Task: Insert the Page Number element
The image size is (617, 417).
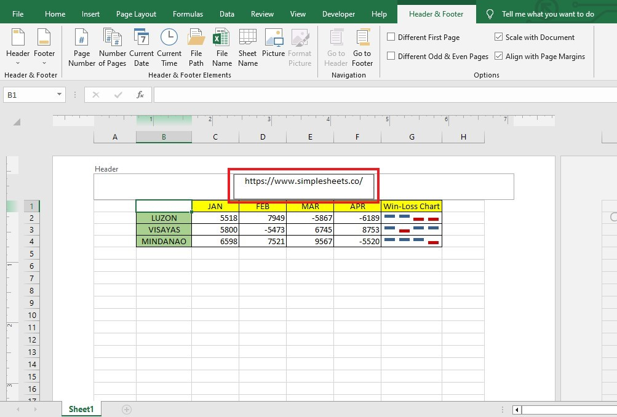Action: coord(81,46)
